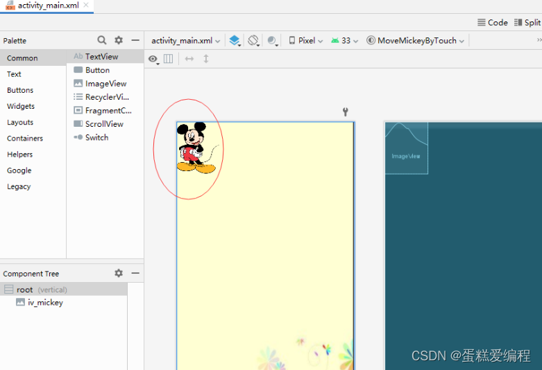
Task: Select iv_mickey in Component Tree
Action: pos(64,302)
